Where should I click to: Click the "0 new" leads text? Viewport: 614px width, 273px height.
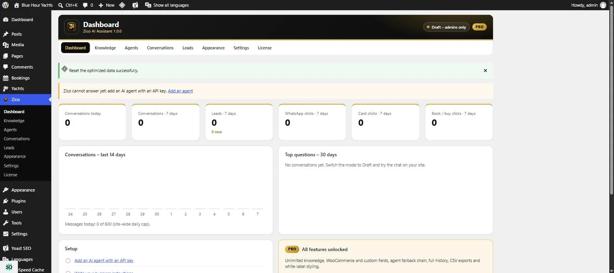(x=217, y=132)
